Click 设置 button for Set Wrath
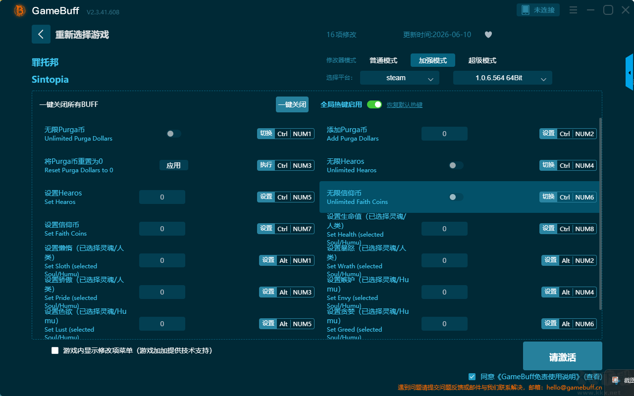Screen dimensions: 634x396 point(550,260)
